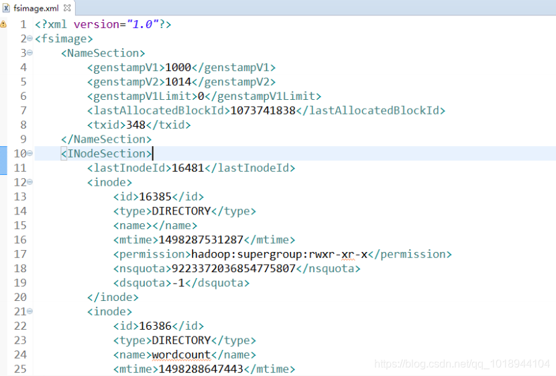Click the warning marker beside line 1
The image size is (556, 376).
coord(3,24)
